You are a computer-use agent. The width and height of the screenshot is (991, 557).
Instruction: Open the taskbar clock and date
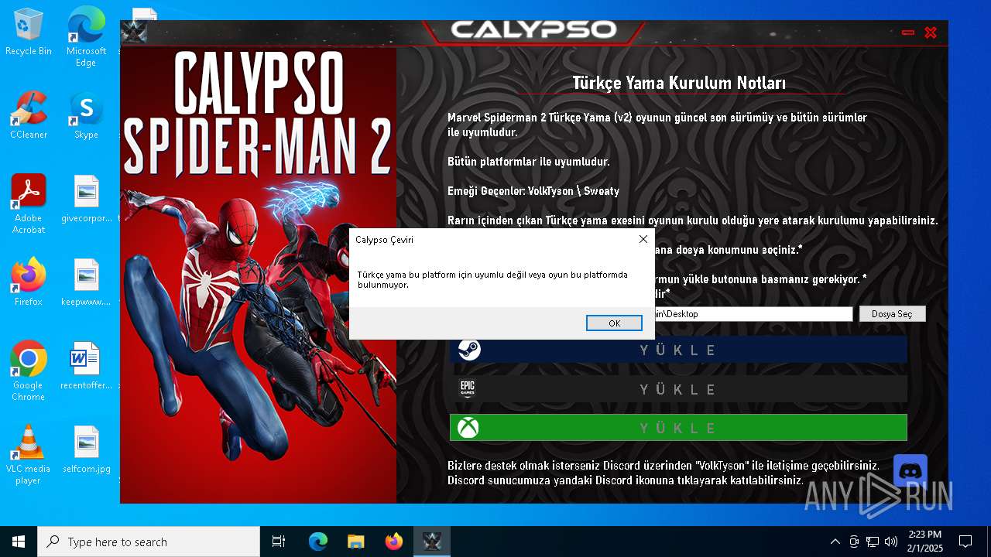click(925, 542)
